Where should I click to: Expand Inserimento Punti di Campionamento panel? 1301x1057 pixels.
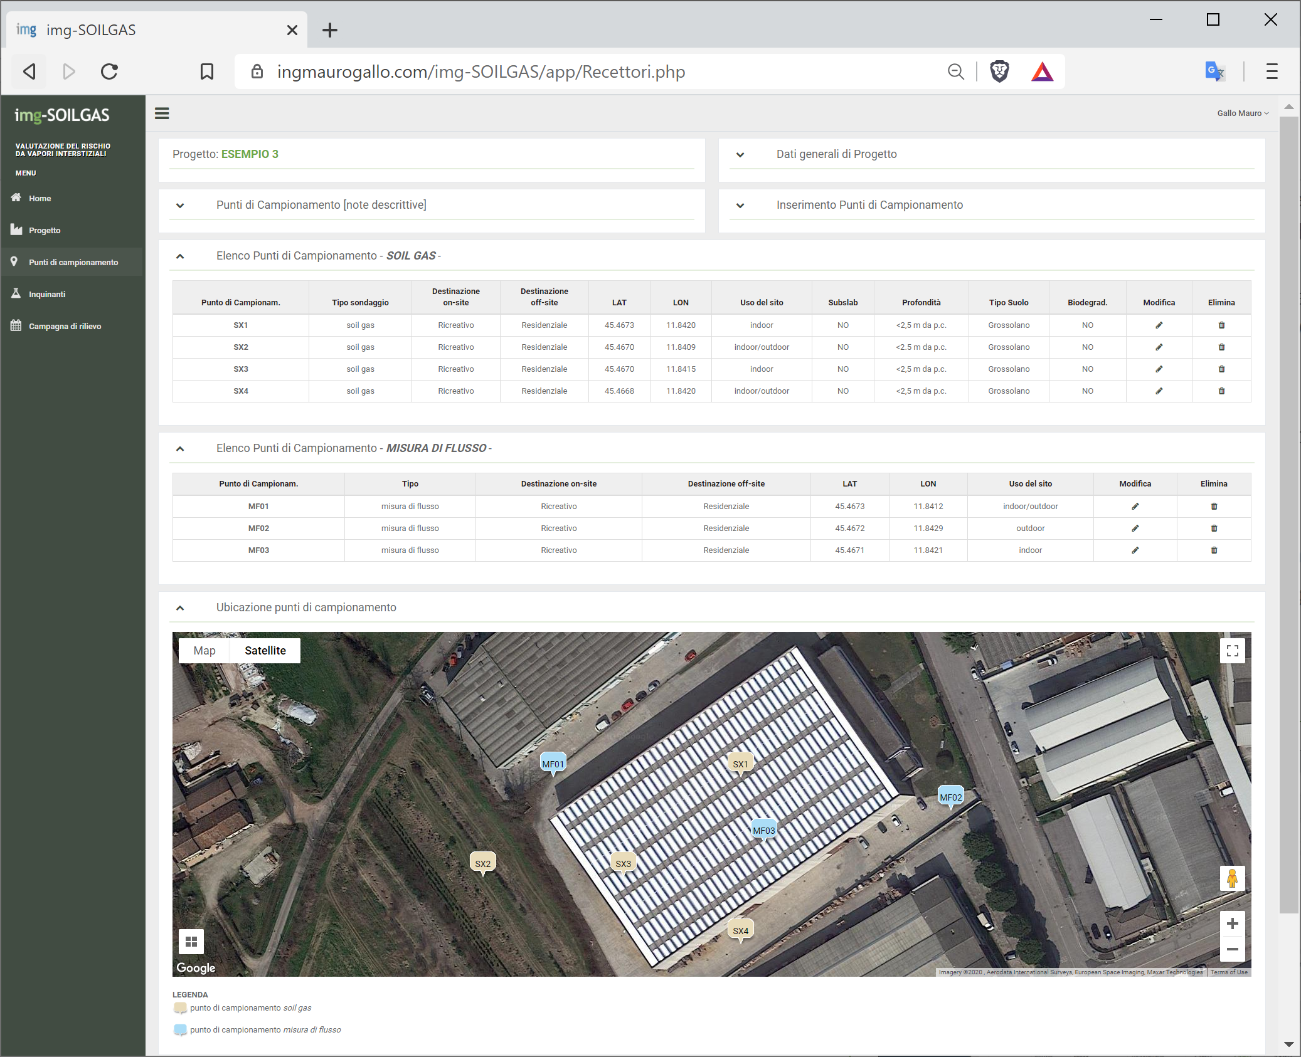pyautogui.click(x=740, y=205)
